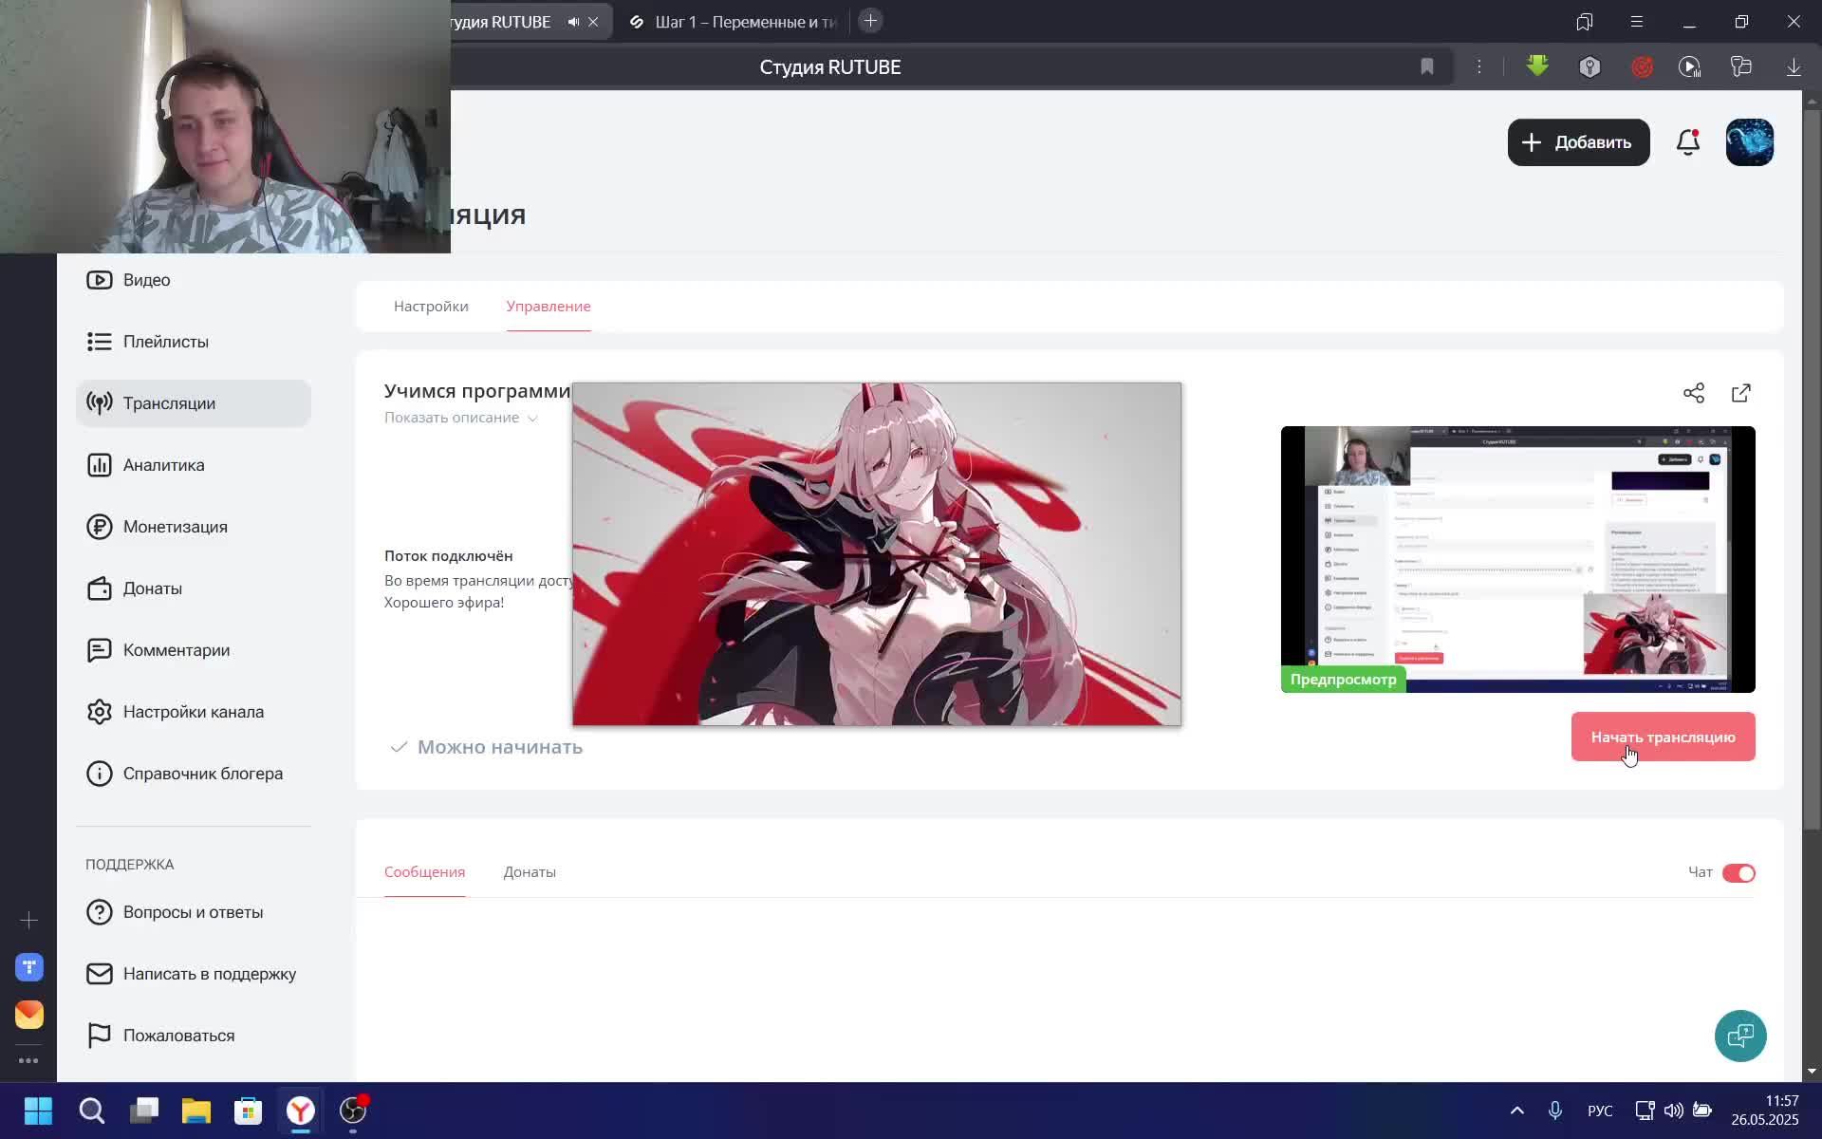Switch to the Донаты messages tab

click(x=530, y=872)
